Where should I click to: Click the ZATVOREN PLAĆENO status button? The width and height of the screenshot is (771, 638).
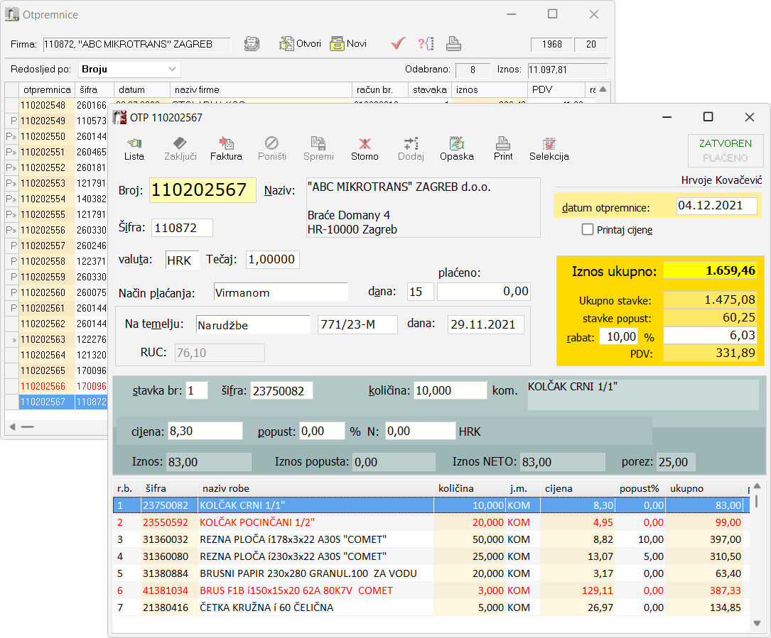coord(725,150)
